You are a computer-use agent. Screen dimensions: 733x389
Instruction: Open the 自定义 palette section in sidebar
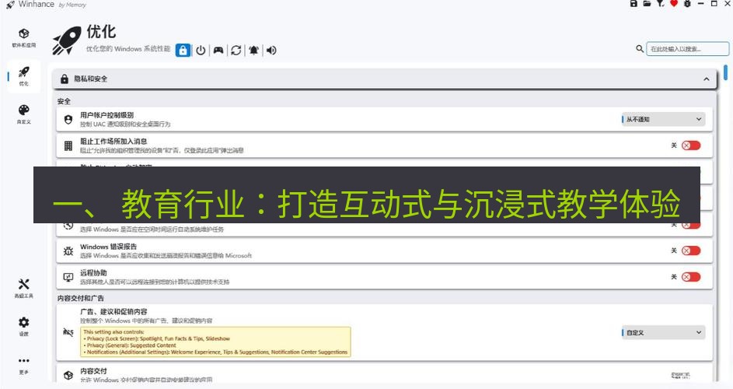tap(24, 114)
